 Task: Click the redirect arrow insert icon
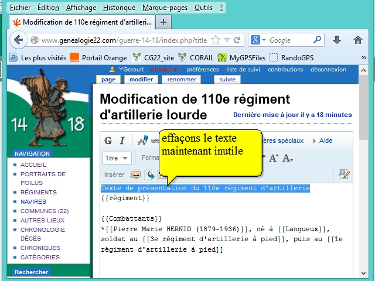tap(151, 174)
